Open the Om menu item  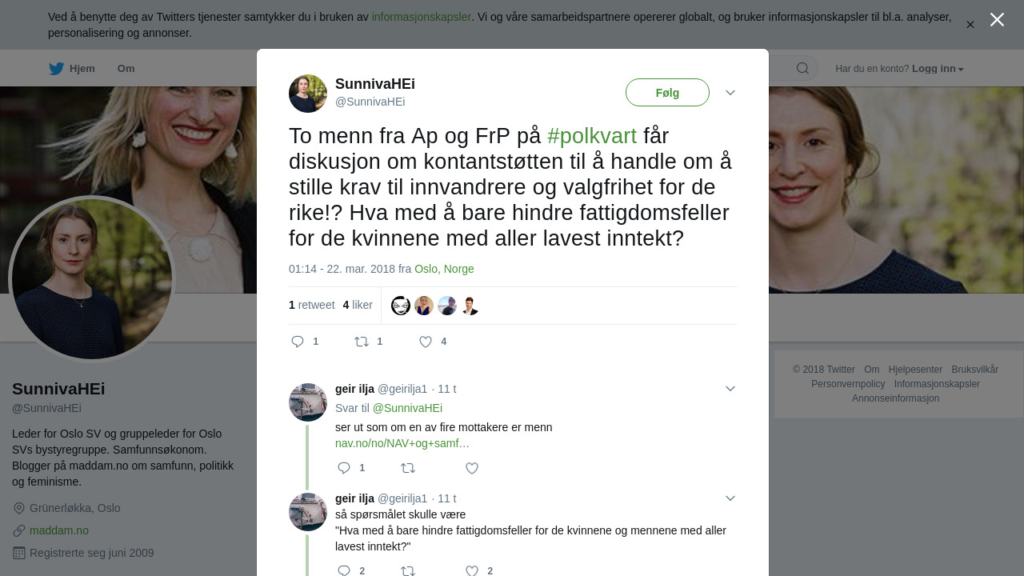(126, 69)
